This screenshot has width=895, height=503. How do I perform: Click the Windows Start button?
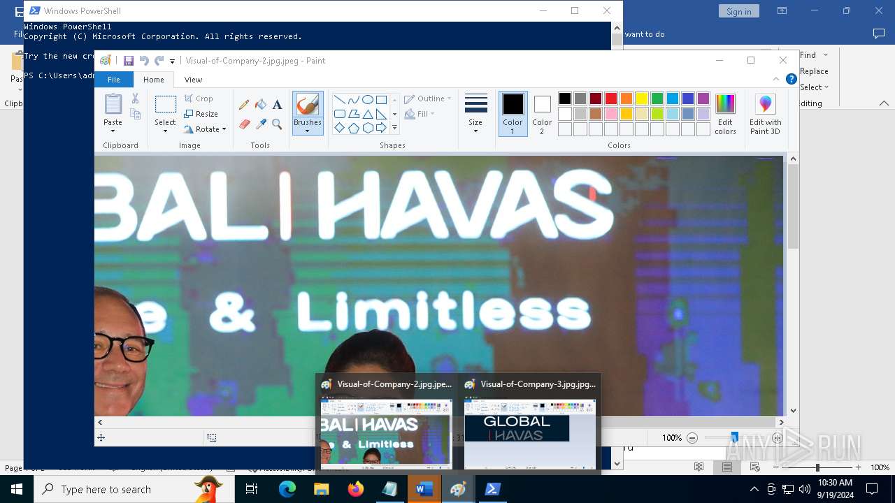[17, 489]
